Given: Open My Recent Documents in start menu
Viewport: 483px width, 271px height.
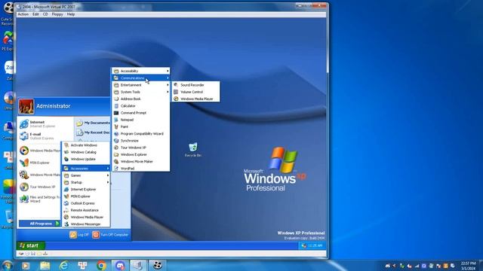Looking at the screenshot, I should pos(93,132).
